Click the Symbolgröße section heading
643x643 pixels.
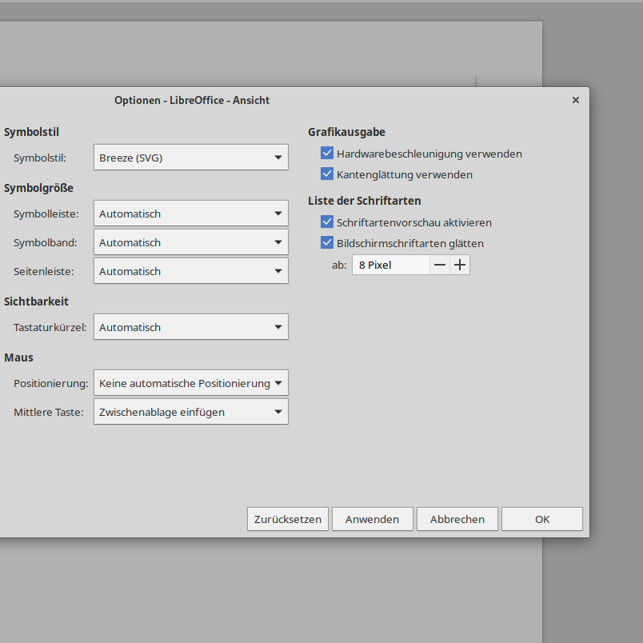[38, 188]
